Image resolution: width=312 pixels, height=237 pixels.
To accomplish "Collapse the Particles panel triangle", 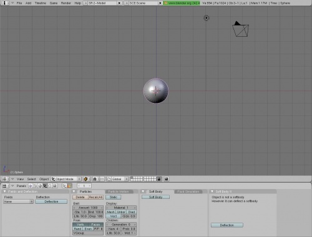I will [74, 191].
